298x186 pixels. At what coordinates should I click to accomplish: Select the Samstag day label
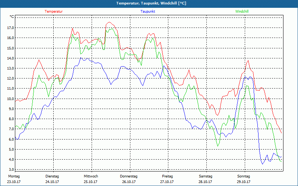click(206, 176)
